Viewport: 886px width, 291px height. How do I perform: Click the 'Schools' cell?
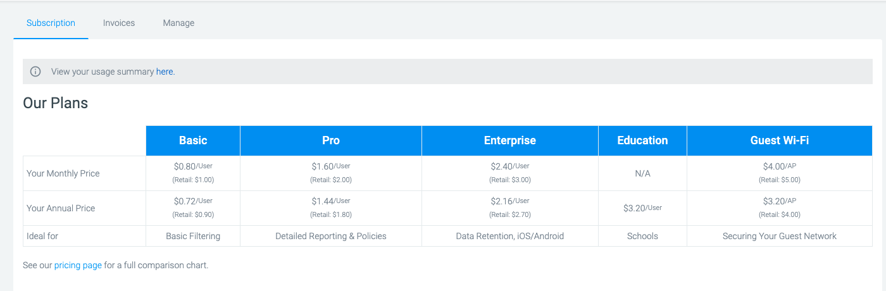(642, 236)
